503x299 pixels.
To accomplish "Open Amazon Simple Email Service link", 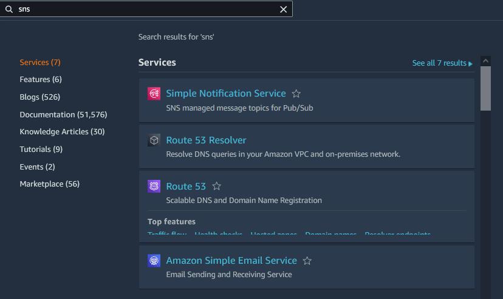I will pyautogui.click(x=231, y=261).
